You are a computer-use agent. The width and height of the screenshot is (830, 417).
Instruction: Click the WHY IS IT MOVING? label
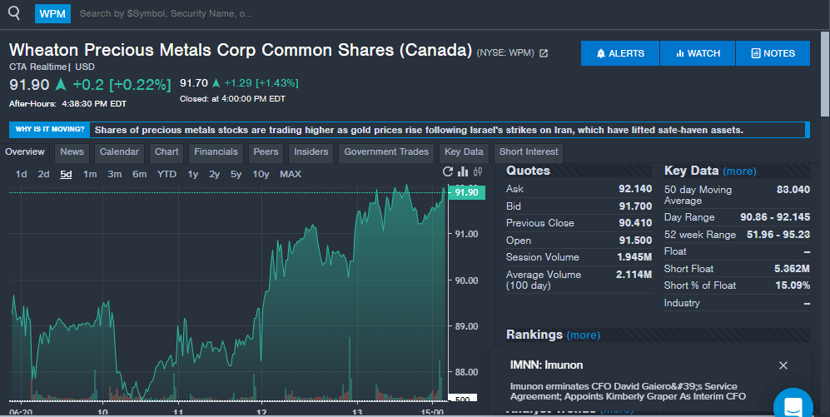click(x=50, y=130)
